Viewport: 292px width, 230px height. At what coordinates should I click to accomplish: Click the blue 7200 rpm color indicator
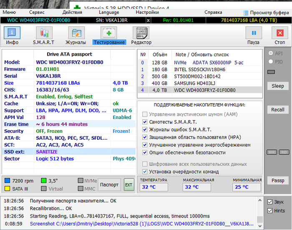pyautogui.click(x=8, y=181)
